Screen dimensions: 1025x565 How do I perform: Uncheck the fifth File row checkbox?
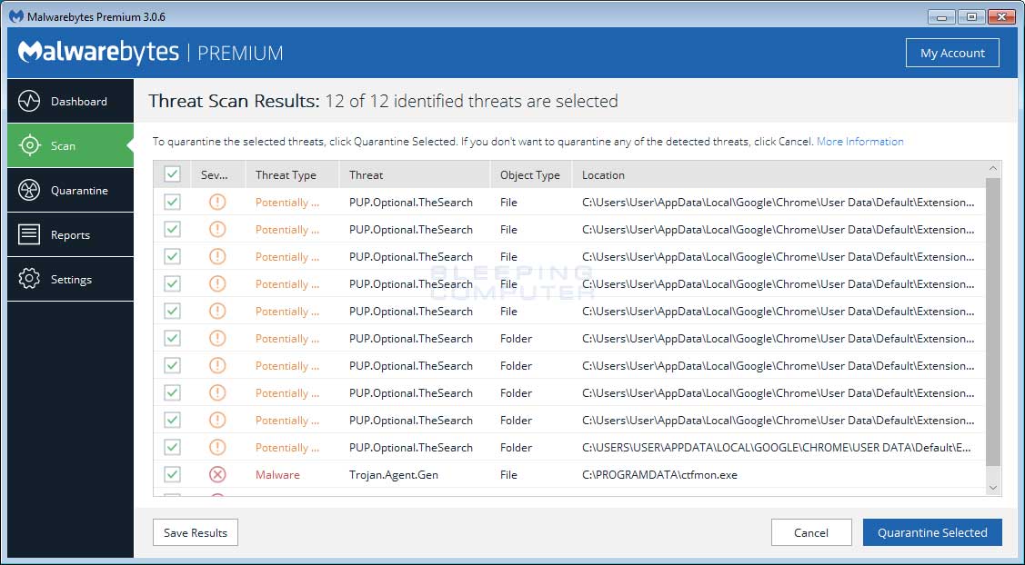[173, 311]
